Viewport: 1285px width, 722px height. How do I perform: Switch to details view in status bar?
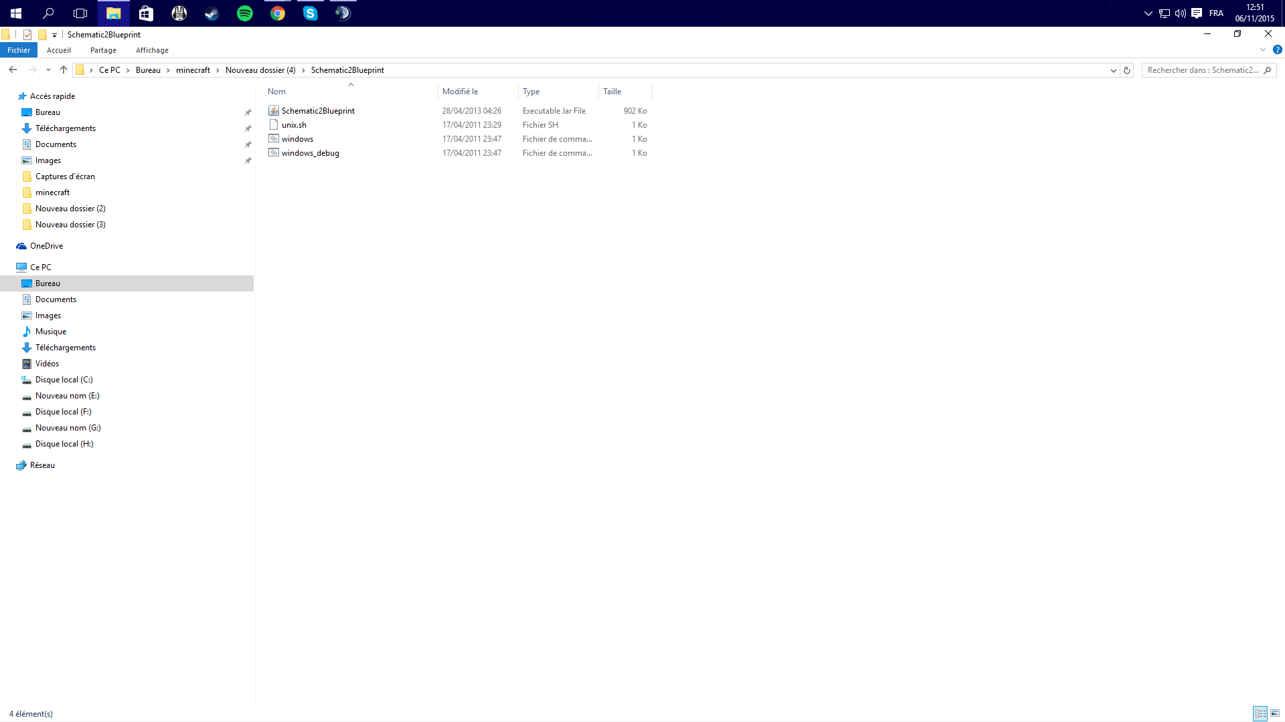1260,713
